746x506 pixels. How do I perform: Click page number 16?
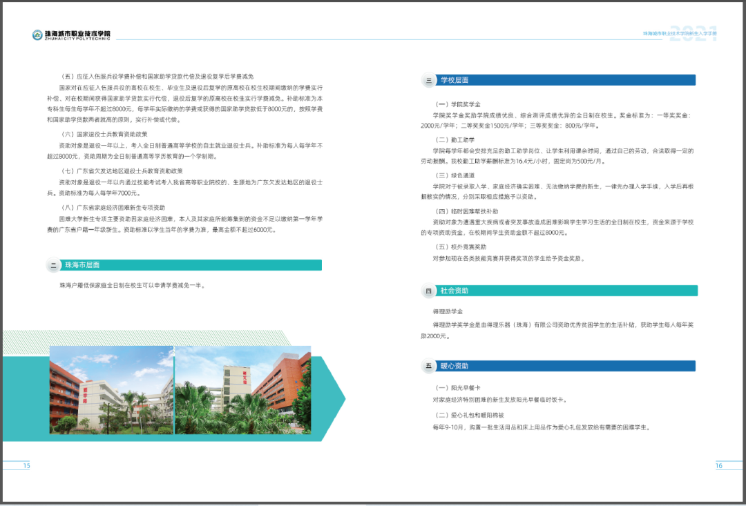pos(719,465)
